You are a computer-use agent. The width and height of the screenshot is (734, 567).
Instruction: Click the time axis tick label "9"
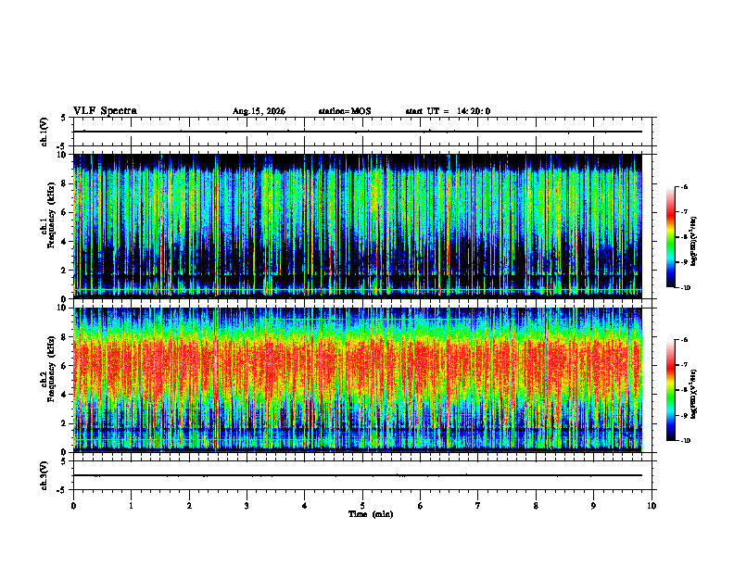593,506
